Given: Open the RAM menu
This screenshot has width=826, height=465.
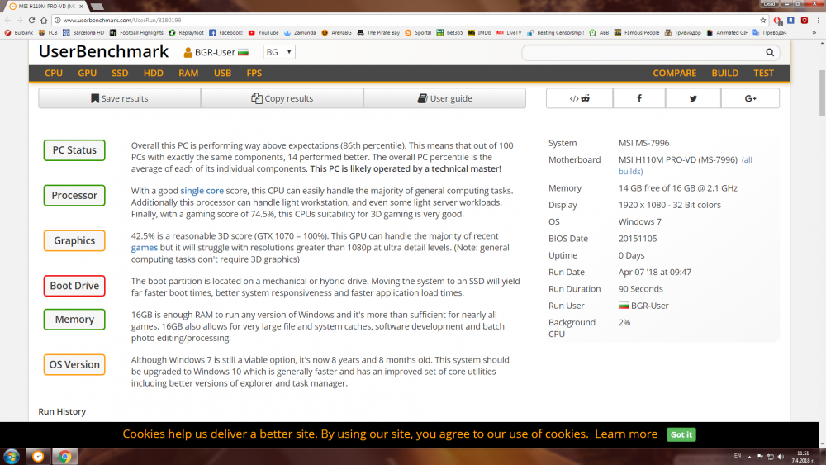Looking at the screenshot, I should click(188, 74).
